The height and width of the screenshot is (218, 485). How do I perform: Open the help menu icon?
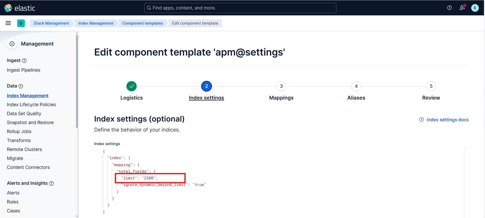pyautogui.click(x=449, y=8)
